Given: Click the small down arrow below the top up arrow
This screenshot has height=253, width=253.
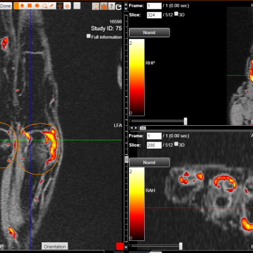Looking at the screenshot, I should click(x=126, y=9).
